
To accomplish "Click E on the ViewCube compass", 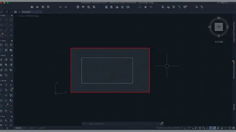I will 228,27.
